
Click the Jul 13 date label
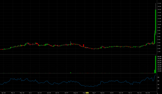(x=57, y=93)
